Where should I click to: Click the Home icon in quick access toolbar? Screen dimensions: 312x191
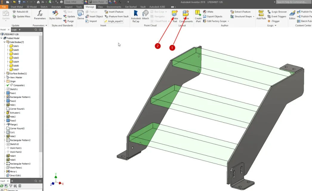(38, 2)
